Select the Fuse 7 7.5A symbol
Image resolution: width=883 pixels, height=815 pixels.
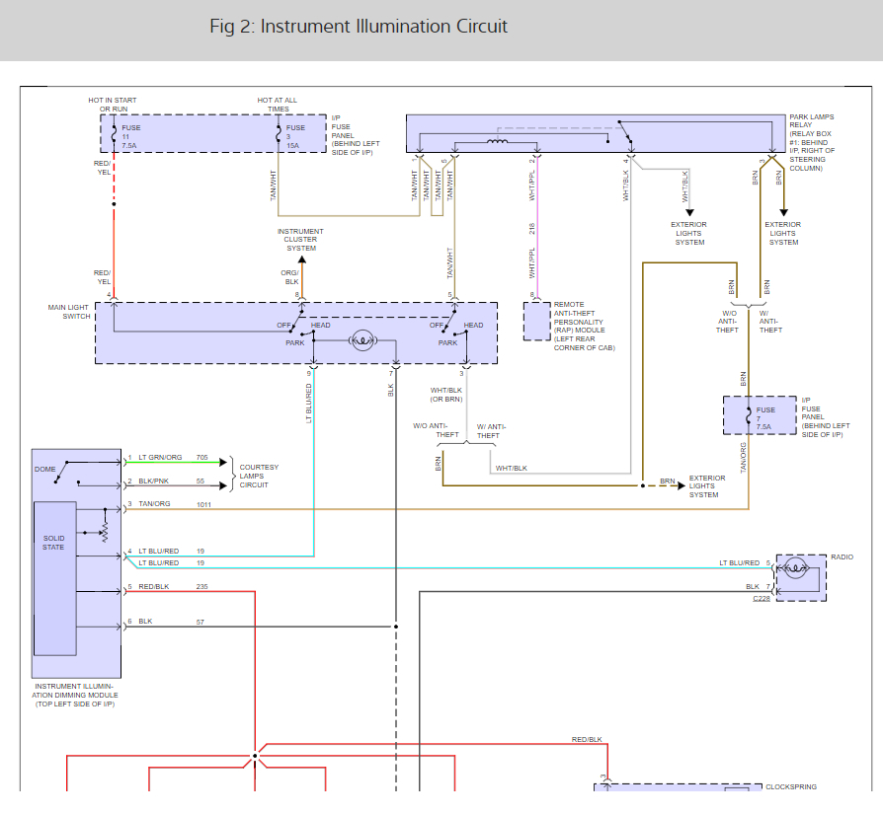tap(748, 414)
